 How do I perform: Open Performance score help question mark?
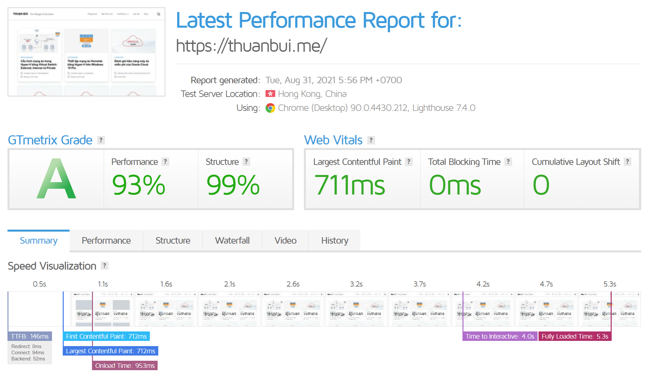(165, 162)
